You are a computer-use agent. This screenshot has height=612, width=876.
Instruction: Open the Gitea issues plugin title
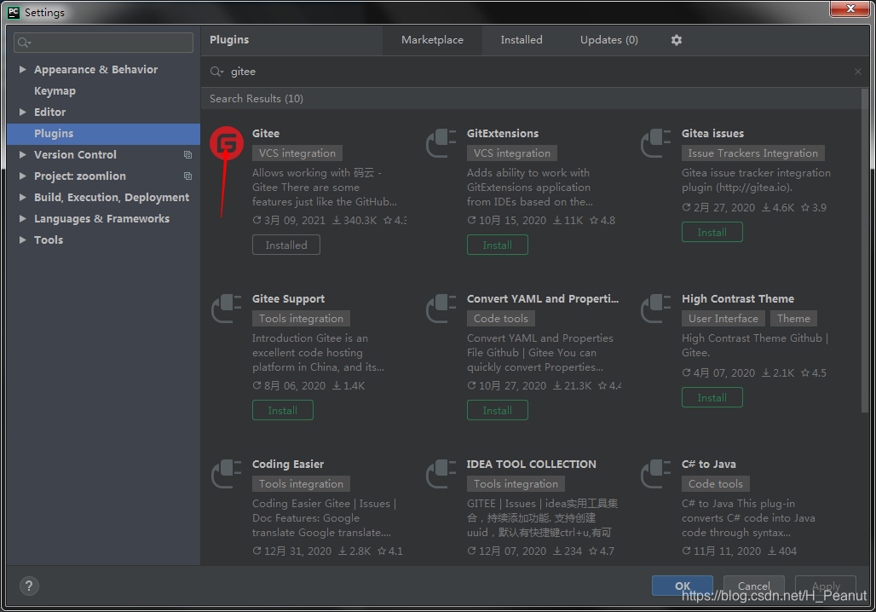712,134
